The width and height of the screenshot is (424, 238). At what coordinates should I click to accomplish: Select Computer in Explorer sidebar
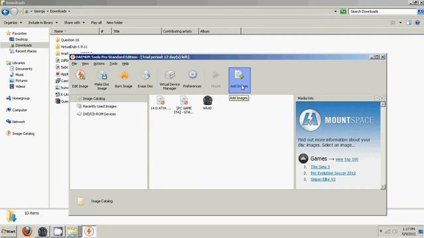point(17,110)
